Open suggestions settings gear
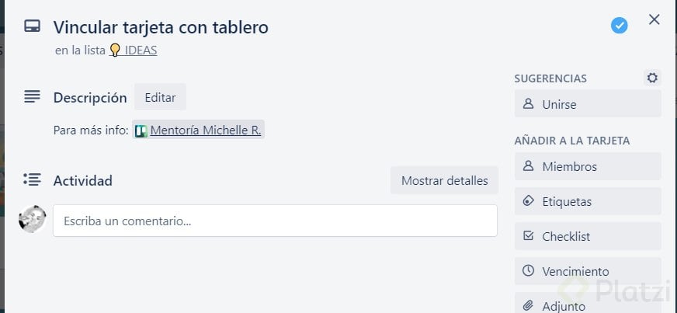The width and height of the screenshot is (677, 313). [652, 78]
